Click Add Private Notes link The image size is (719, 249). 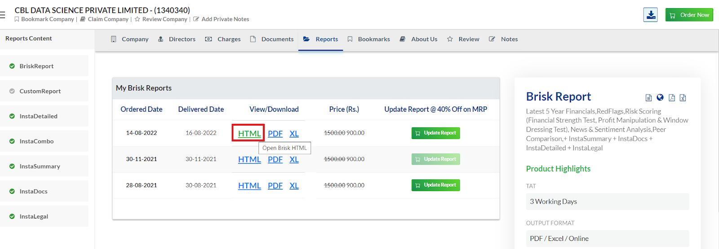pos(221,19)
